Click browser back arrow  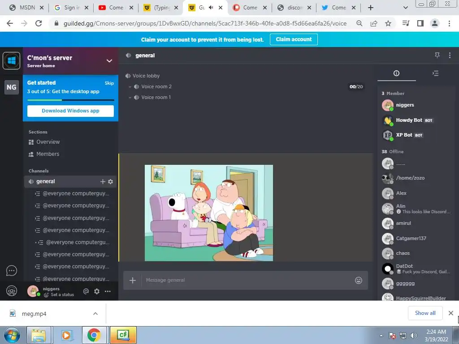(x=10, y=23)
